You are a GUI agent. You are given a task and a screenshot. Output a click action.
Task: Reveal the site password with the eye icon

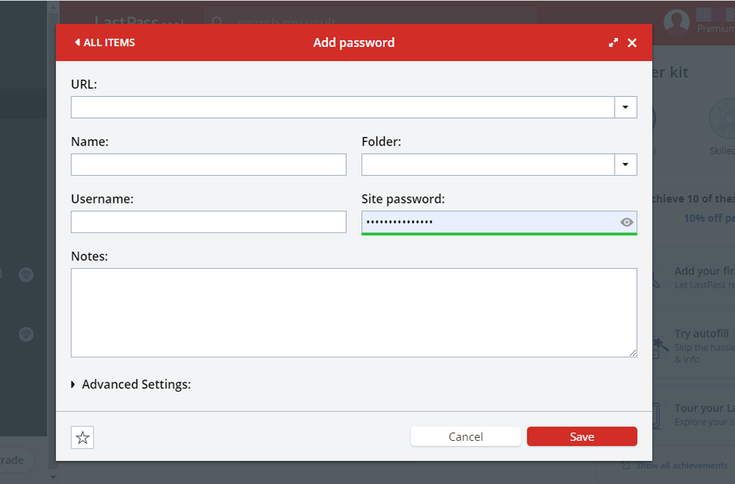627,222
